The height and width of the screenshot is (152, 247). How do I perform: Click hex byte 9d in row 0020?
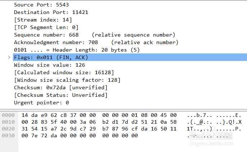73,129
